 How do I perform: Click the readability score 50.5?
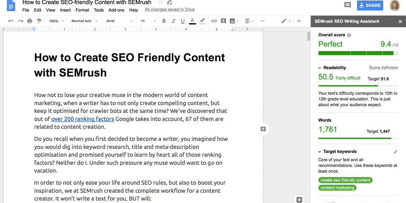point(326,77)
